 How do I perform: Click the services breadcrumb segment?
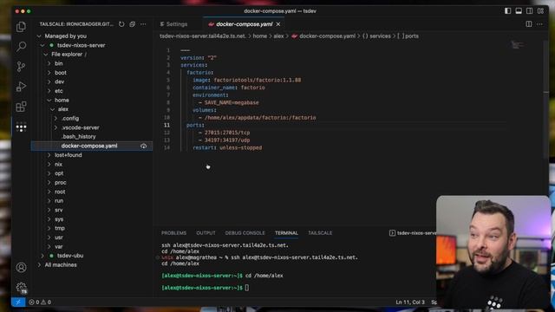pos(376,36)
